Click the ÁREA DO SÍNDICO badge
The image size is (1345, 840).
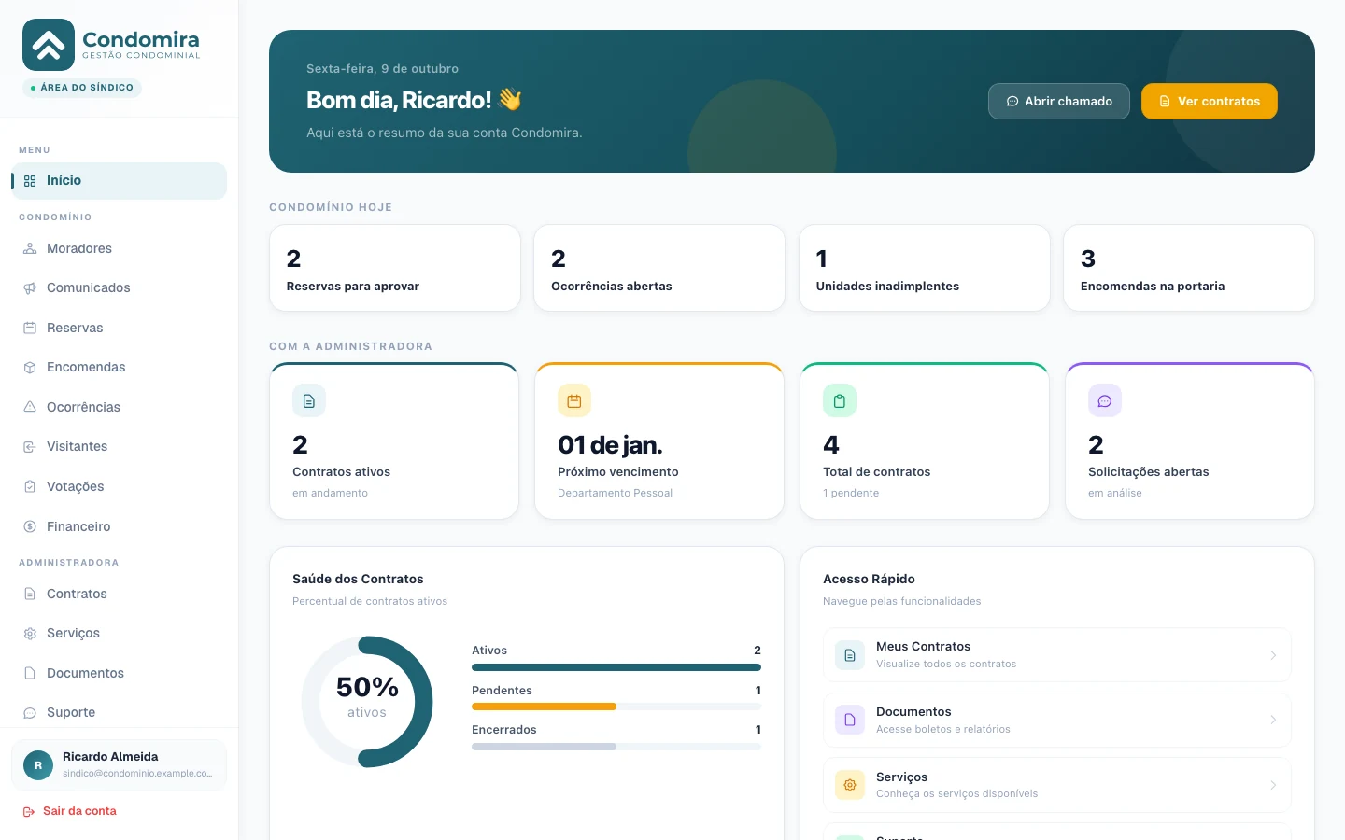coord(82,88)
